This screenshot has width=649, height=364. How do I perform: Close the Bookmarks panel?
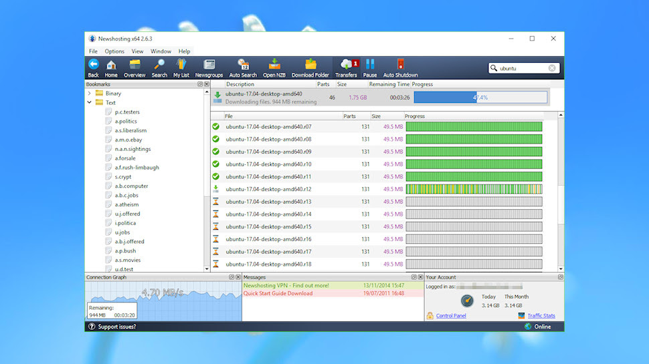pyautogui.click(x=207, y=84)
